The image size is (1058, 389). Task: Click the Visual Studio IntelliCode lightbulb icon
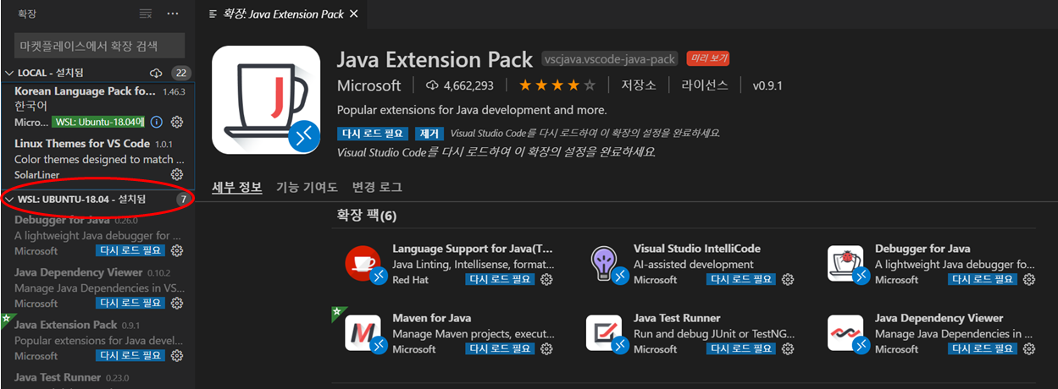[x=605, y=264]
